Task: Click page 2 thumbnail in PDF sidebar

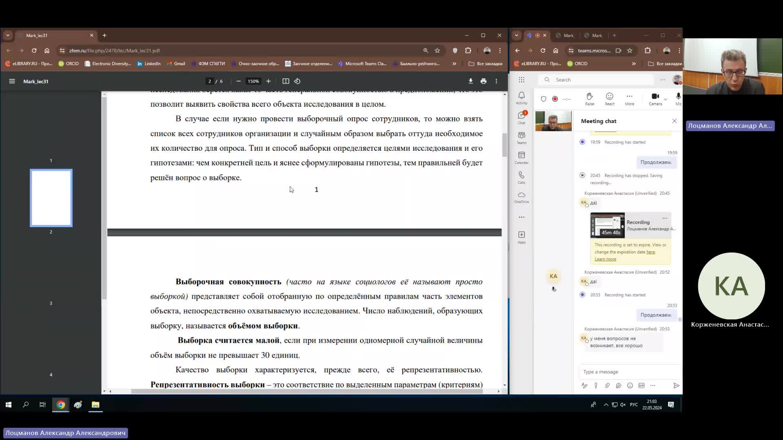Action: (x=51, y=198)
